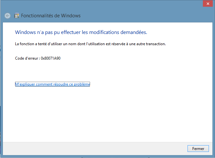Click the heading 'Windows n'a pas pu effectuer'
215x158 pixels.
point(81,32)
